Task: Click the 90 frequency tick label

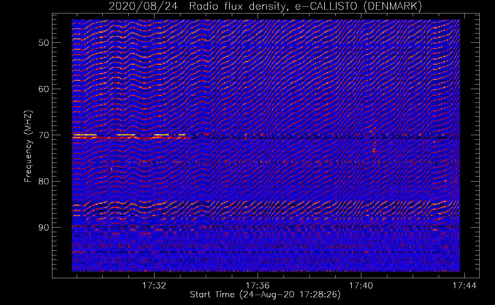Action: click(x=44, y=228)
